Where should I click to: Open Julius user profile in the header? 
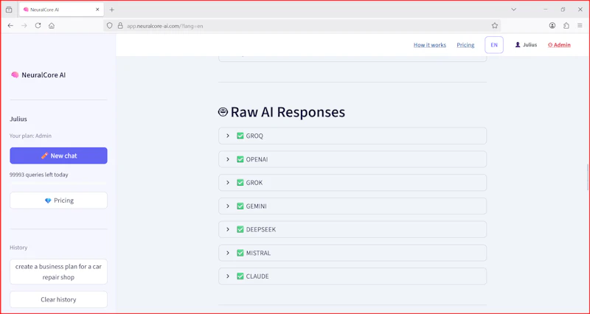tap(526, 45)
